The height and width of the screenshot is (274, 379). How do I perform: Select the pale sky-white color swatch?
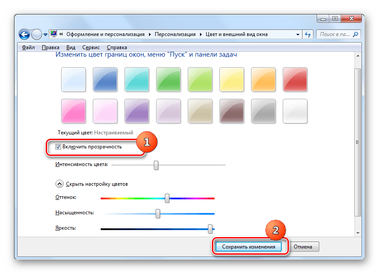click(73, 79)
